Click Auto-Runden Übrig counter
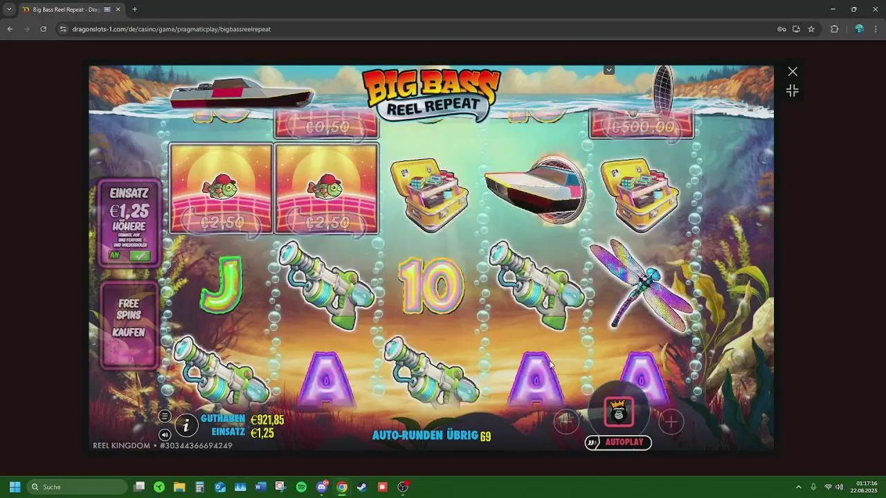The height and width of the screenshot is (498, 886). pyautogui.click(x=431, y=436)
